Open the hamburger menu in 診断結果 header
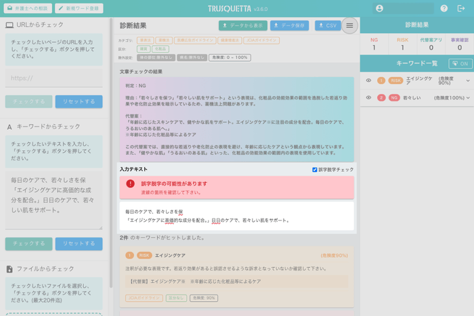The width and height of the screenshot is (474, 316). [x=349, y=26]
